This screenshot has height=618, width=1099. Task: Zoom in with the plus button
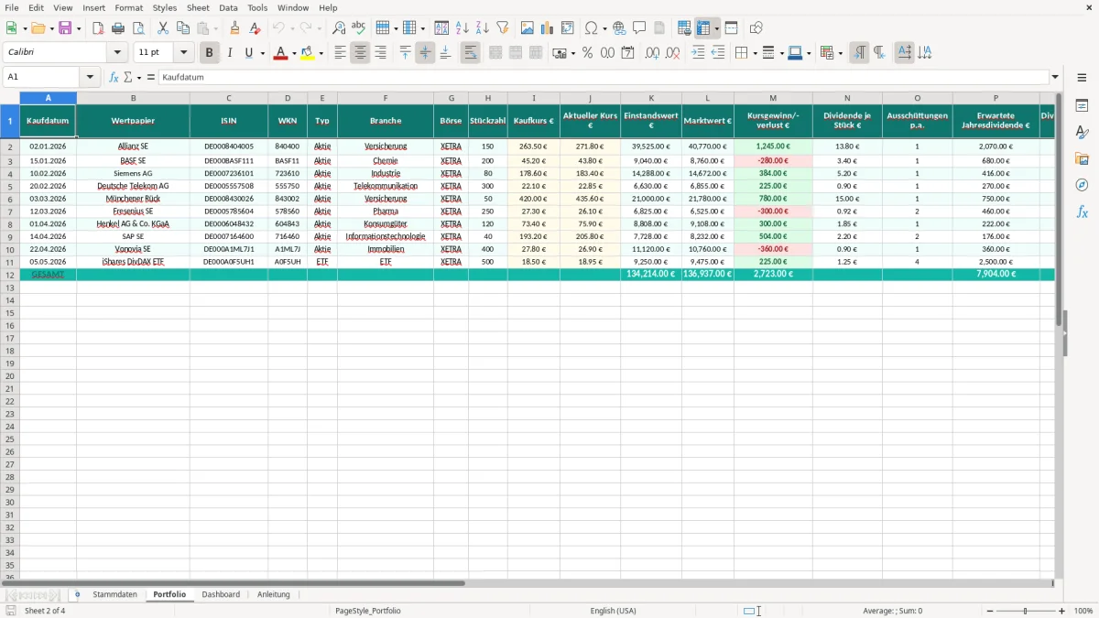coord(1062,611)
